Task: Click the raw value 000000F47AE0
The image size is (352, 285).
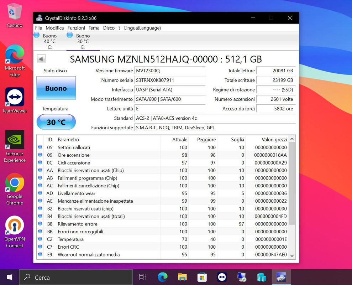Action: [x=271, y=254]
